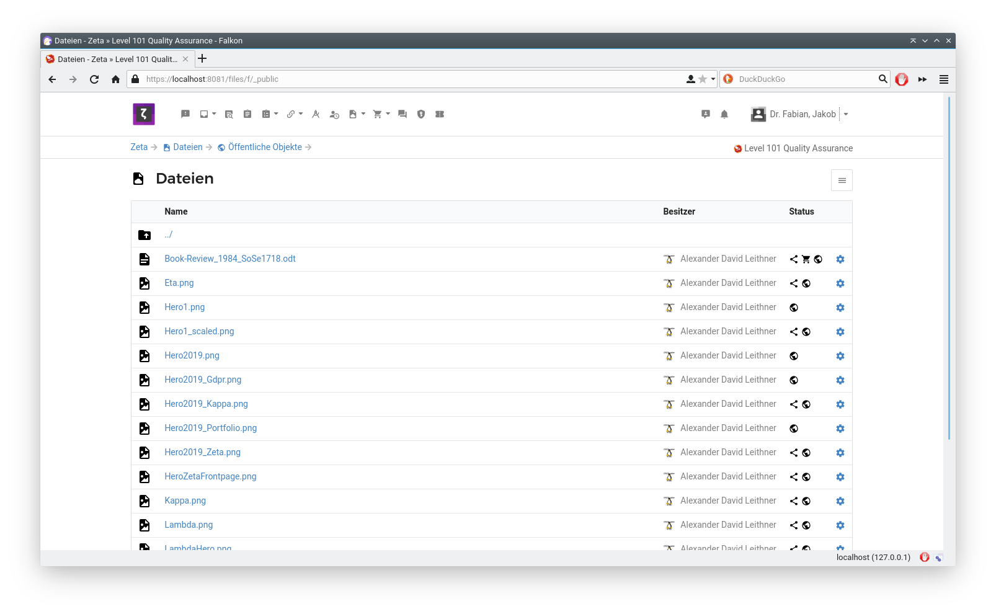Viewport: 996px width, 614px height.
Task: Click the Name column header
Action: pos(176,211)
